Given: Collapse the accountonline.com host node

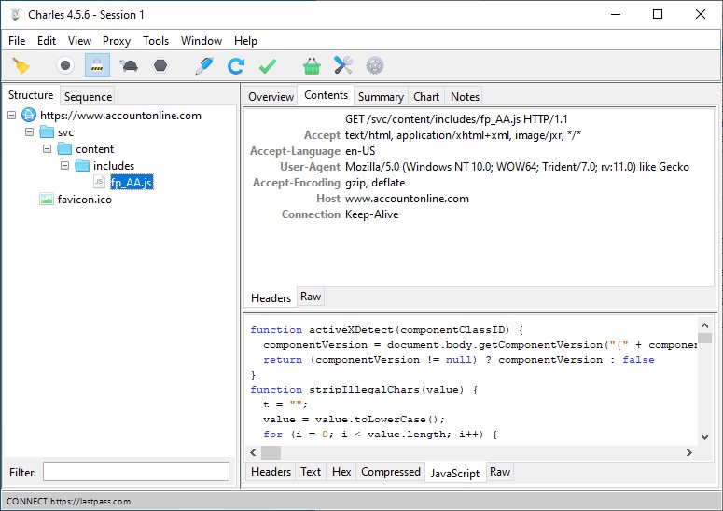Looking at the screenshot, I should coord(11,116).
